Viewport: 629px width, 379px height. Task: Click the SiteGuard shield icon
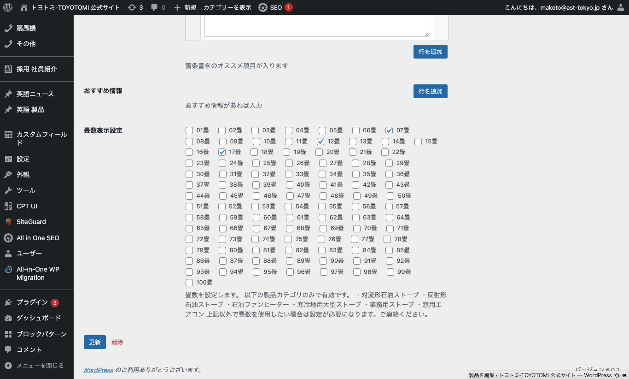(8, 222)
